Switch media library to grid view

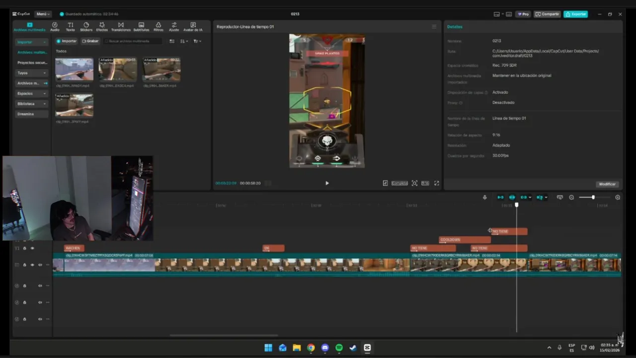click(172, 41)
